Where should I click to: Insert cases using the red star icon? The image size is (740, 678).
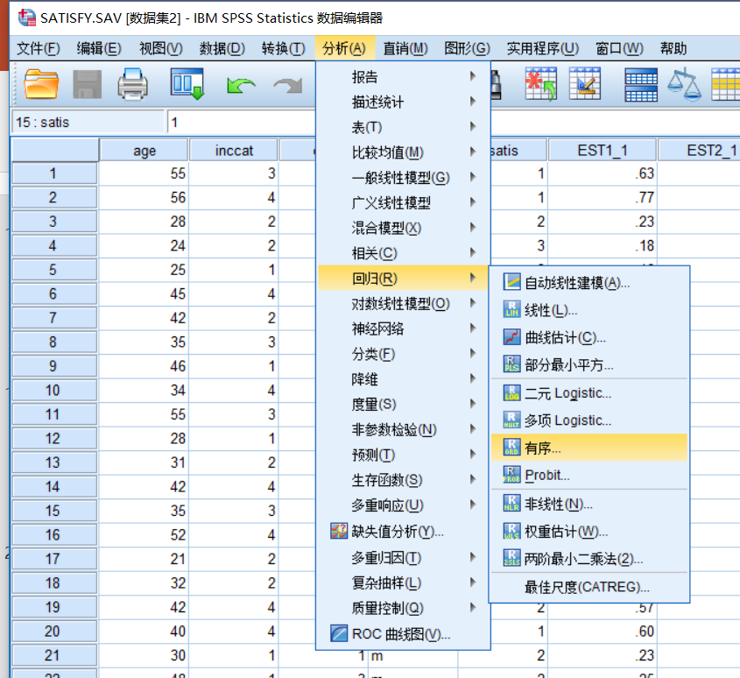point(540,85)
